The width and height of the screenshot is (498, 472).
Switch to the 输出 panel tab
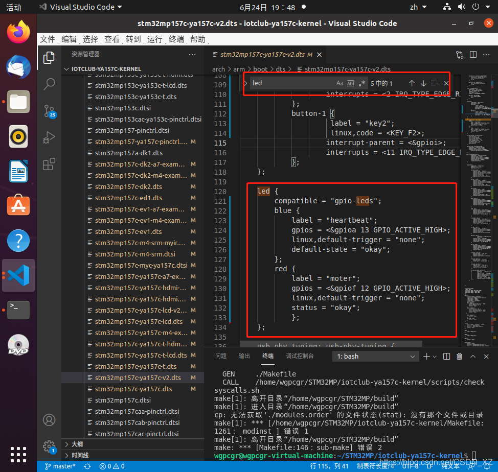(244, 356)
